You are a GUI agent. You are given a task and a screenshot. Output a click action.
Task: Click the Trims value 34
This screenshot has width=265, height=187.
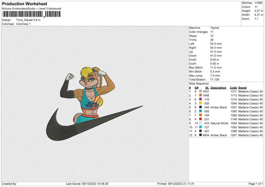click(x=212, y=40)
